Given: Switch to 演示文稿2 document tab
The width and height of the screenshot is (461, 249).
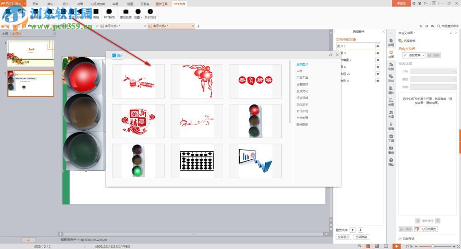Looking at the screenshot, I should [112, 26].
